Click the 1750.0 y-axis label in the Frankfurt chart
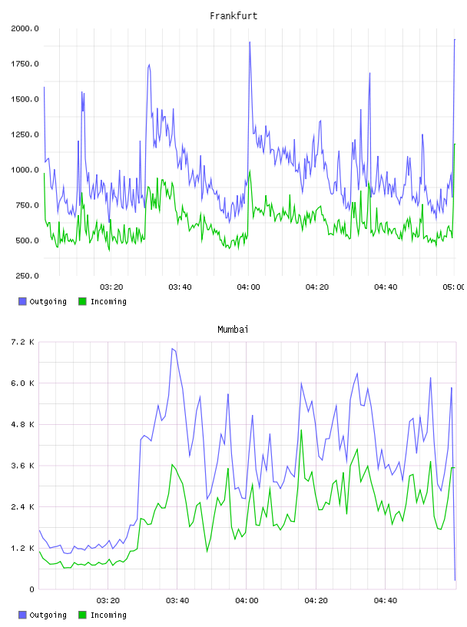The width and height of the screenshot is (467, 627). tap(25, 64)
